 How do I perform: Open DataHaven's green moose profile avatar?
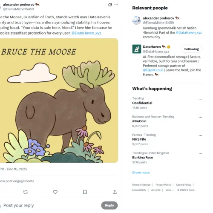point(137,49)
